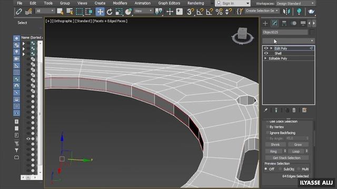Toggle Window/Crossing selection mode
Image resolution: width=337 pixels, height=189 pixels.
pyautogui.click(x=89, y=12)
